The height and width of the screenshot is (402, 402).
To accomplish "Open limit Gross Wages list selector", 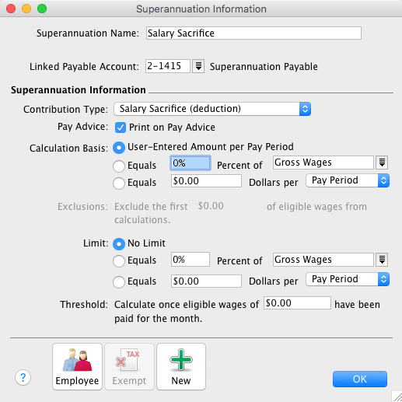I will pos(382,260).
